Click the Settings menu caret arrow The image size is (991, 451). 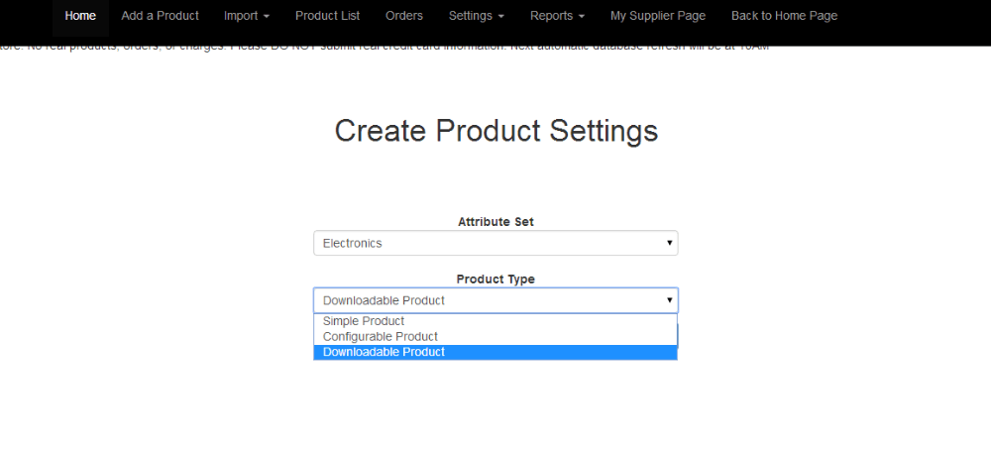(500, 17)
